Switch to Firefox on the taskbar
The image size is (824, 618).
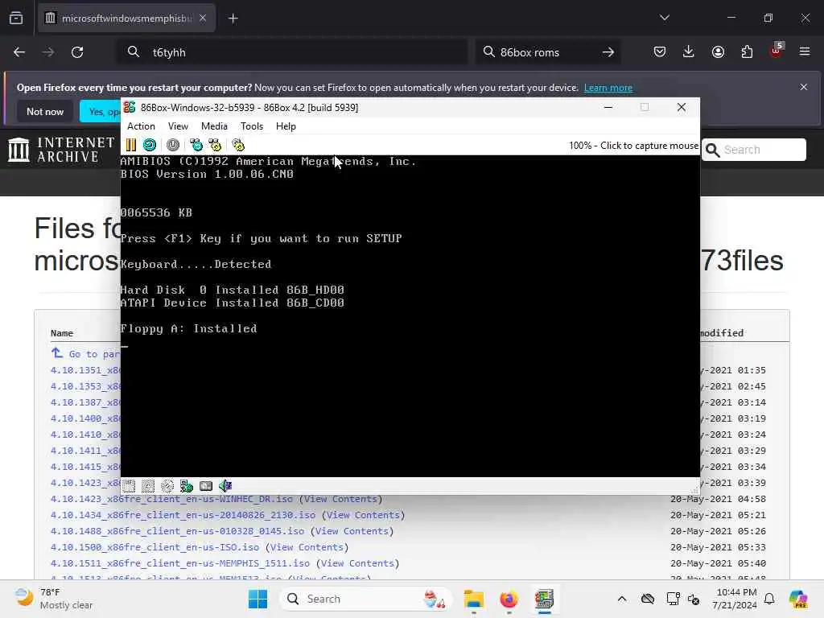509,599
